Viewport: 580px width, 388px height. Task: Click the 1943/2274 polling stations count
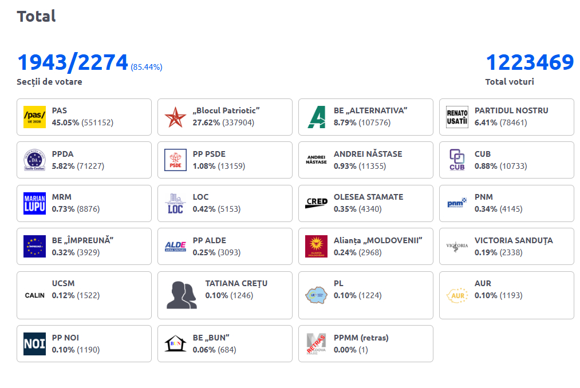[x=73, y=62]
